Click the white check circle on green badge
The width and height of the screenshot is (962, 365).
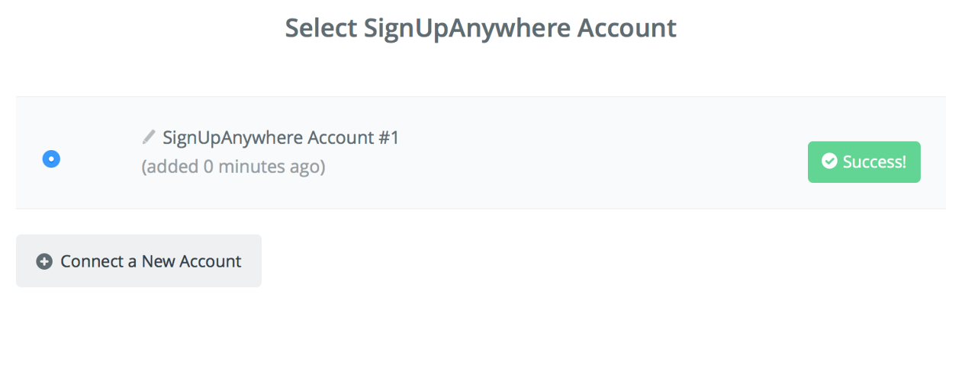tap(828, 162)
